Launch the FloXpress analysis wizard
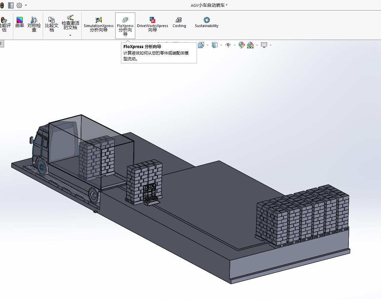The height and width of the screenshot is (299, 381). 125,26
